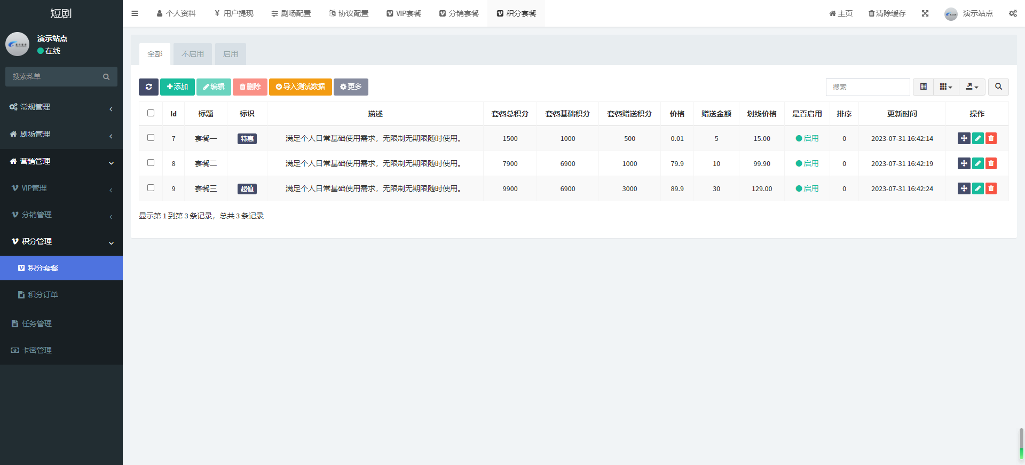Click the sidebar menu search magnifier icon

[106, 77]
